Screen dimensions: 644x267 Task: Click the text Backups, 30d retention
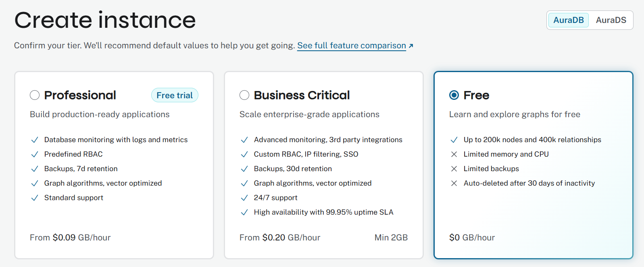[x=293, y=169]
